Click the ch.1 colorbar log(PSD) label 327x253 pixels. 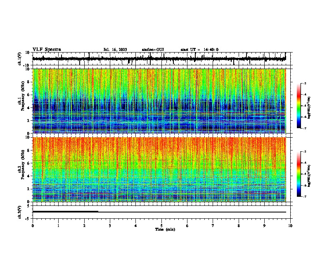click(309, 107)
